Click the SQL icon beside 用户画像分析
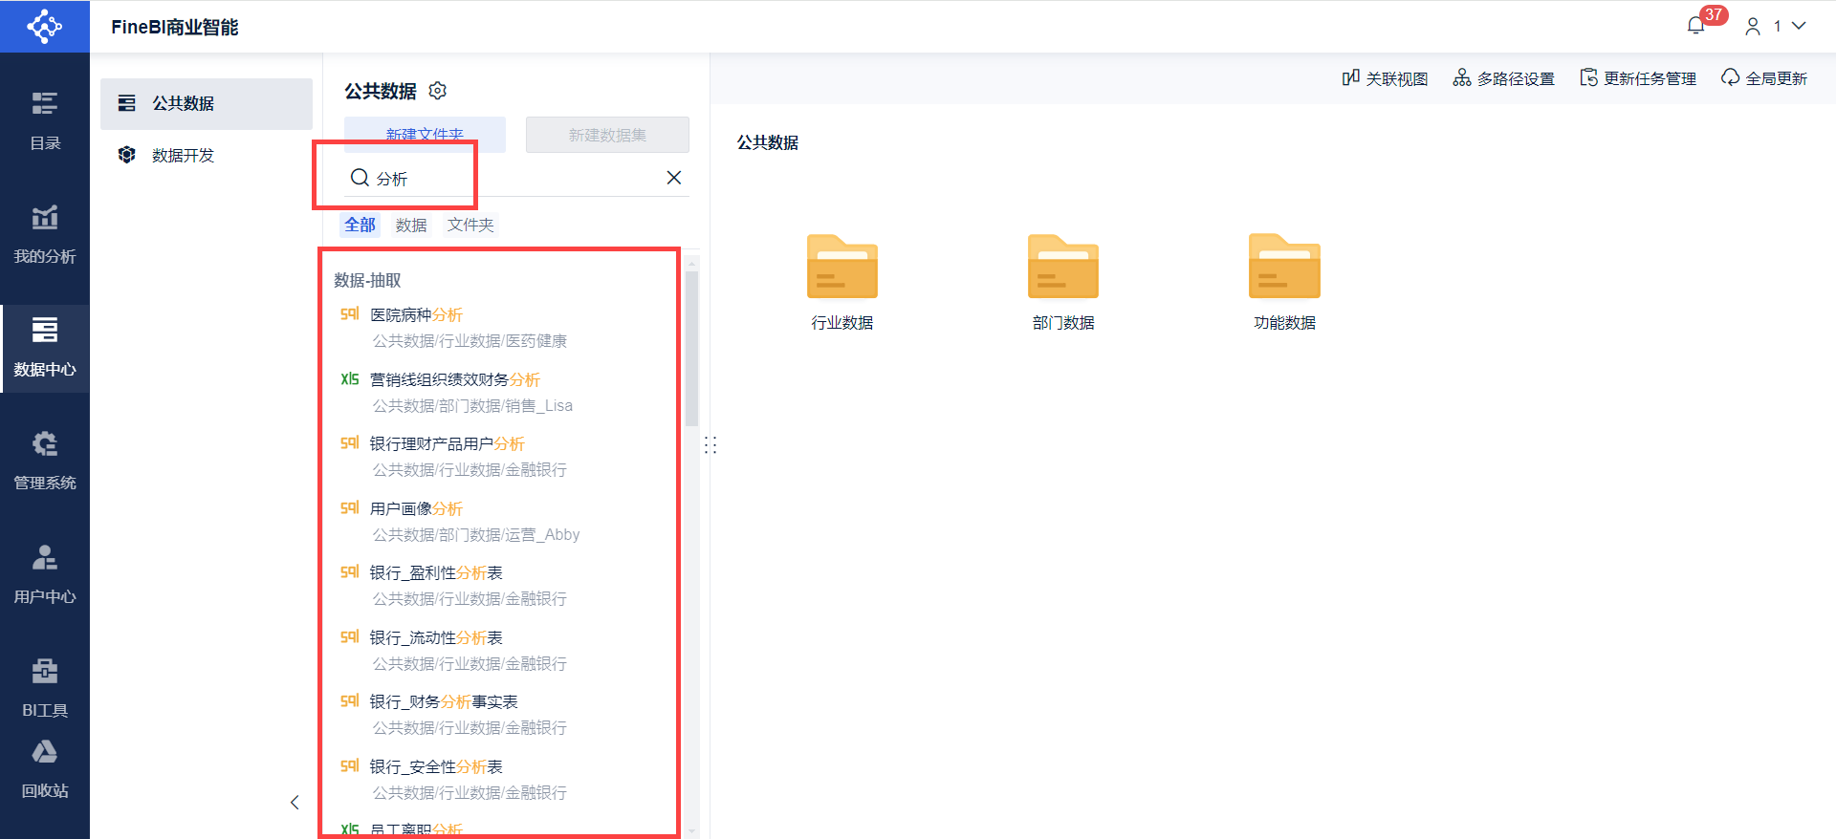 350,508
